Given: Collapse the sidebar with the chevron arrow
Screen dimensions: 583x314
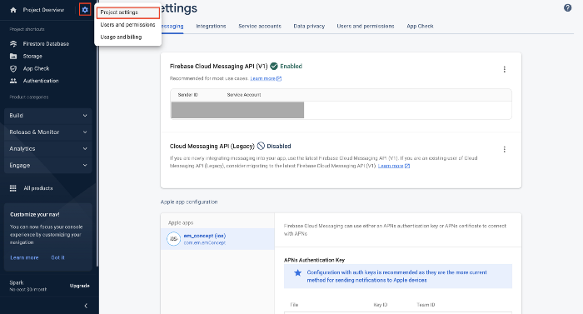Looking at the screenshot, I should (x=86, y=306).
